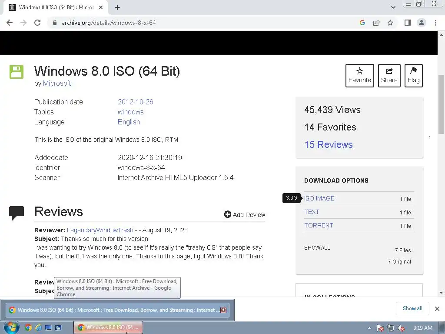This screenshot has height=334, width=445.
Task: Open the muted volume tray icon
Action: coord(401,328)
